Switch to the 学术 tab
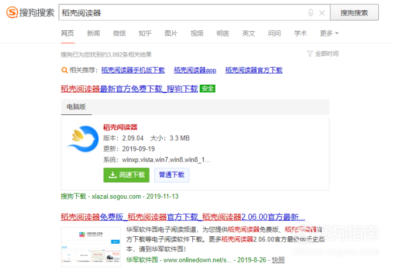393x271 pixels. 300,33
